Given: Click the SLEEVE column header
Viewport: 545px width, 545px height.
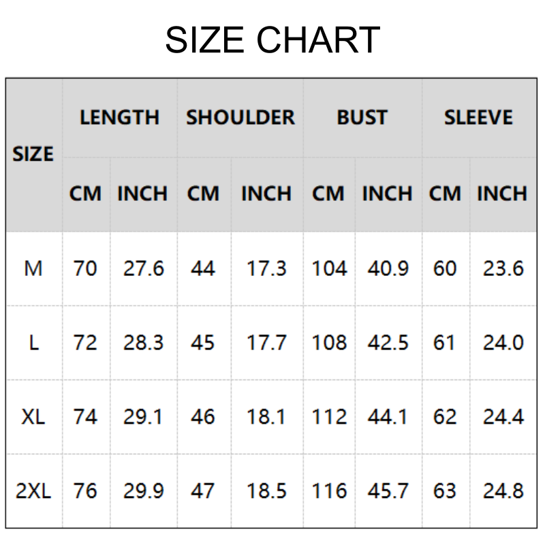Looking at the screenshot, I should (478, 117).
